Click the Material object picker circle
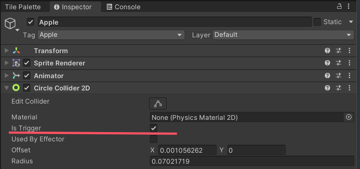 [x=349, y=117]
